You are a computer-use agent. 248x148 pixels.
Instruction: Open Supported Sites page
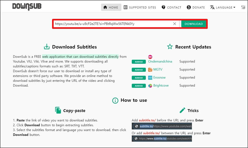coord(140,7)
